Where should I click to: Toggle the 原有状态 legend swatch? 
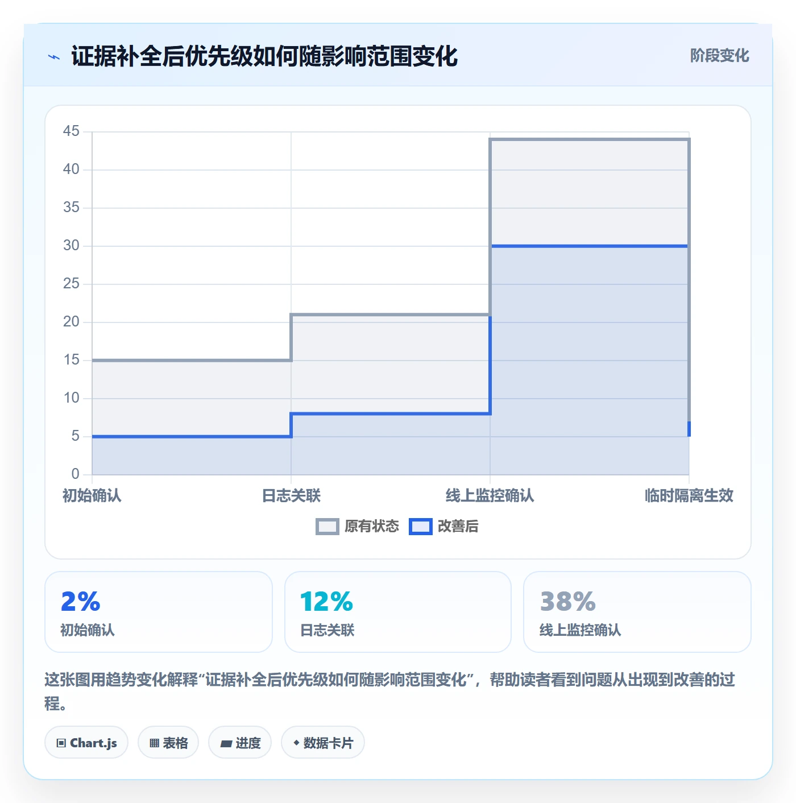pyautogui.click(x=327, y=527)
